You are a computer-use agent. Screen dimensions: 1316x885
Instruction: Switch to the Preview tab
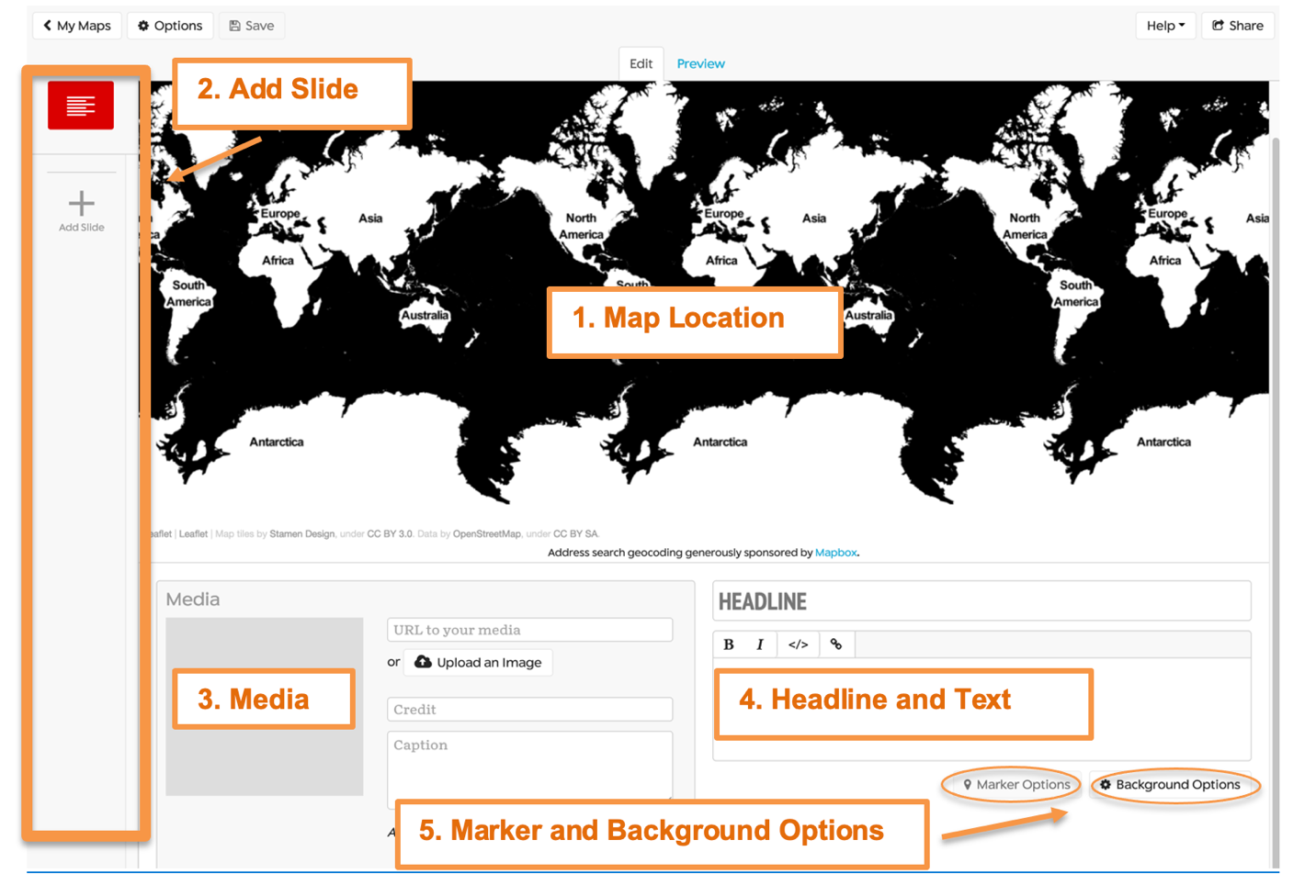tap(699, 63)
